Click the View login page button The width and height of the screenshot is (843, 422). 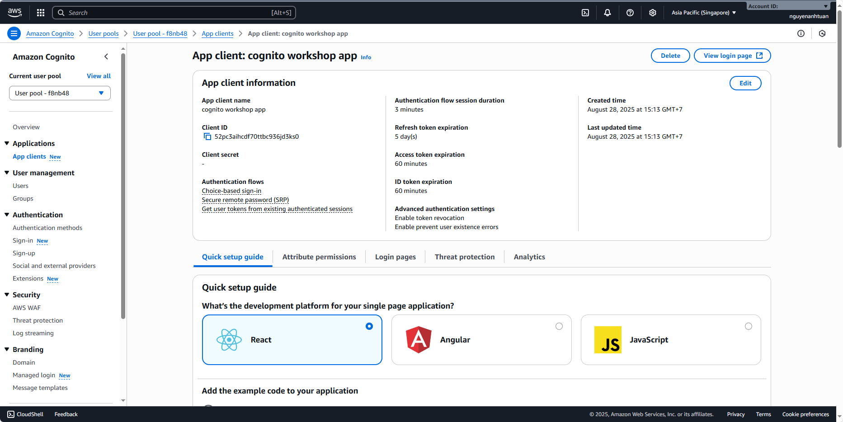pyautogui.click(x=732, y=56)
